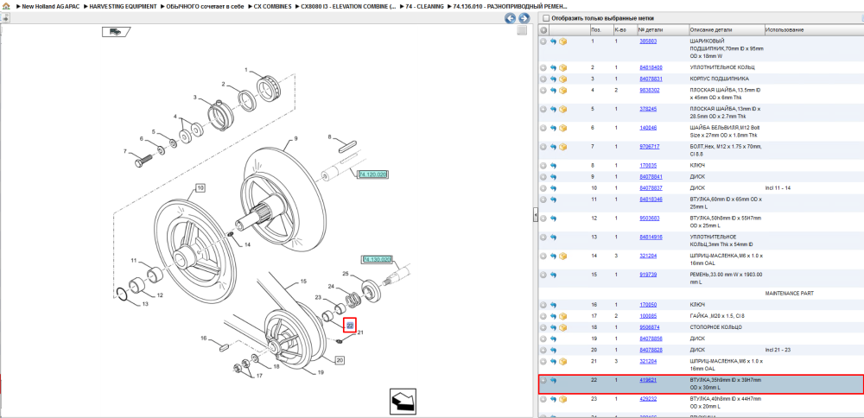Click the panel export arrow icon at top-left
The image size is (864, 418).
click(x=5, y=18)
